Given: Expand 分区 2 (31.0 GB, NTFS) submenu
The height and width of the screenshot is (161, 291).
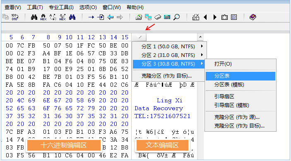Looking at the screenshot, I should 169,55.
